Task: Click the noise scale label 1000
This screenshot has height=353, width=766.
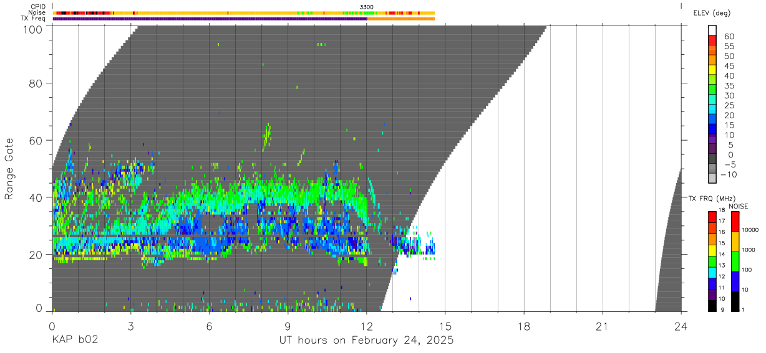Action: pyautogui.click(x=748, y=250)
